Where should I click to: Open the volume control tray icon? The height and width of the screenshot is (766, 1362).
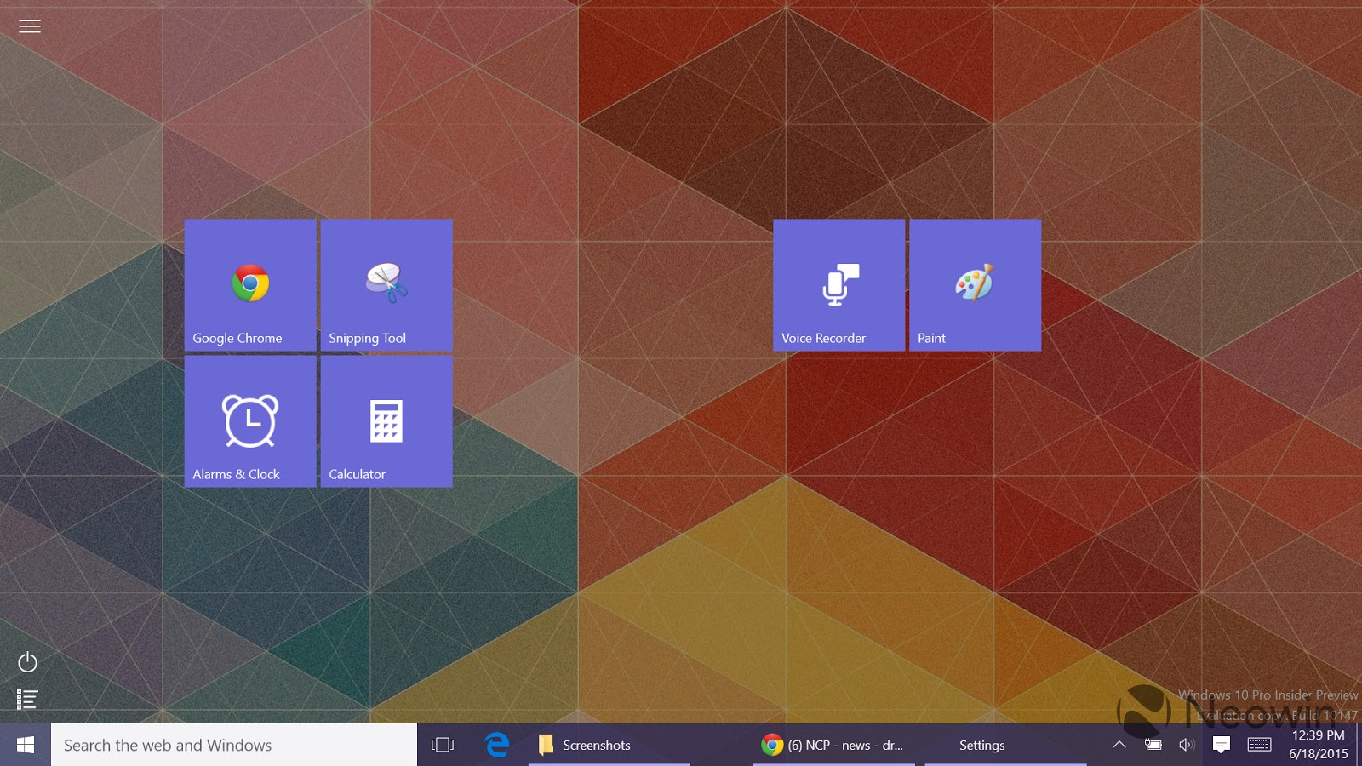coord(1187,745)
